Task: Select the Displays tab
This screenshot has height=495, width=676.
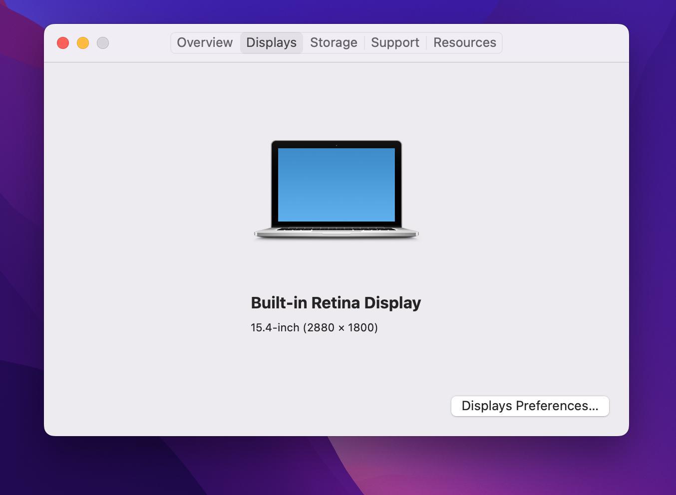Action: click(x=272, y=43)
